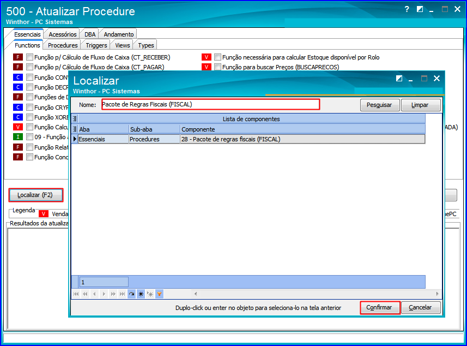The height and width of the screenshot is (346, 467).
Task: Click the orange filter funnel icon
Action: click(x=159, y=294)
